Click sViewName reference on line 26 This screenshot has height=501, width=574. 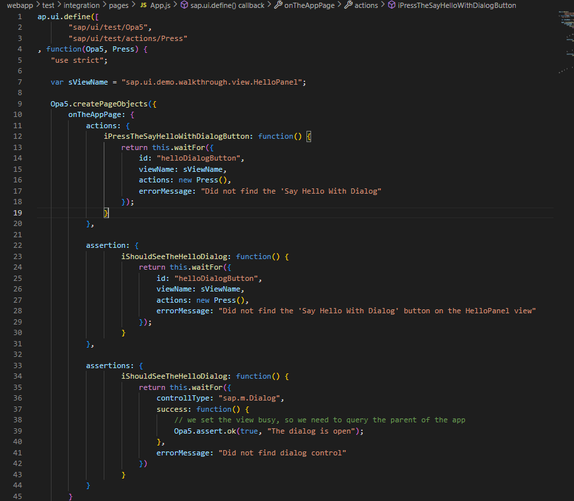pyautogui.click(x=221, y=289)
